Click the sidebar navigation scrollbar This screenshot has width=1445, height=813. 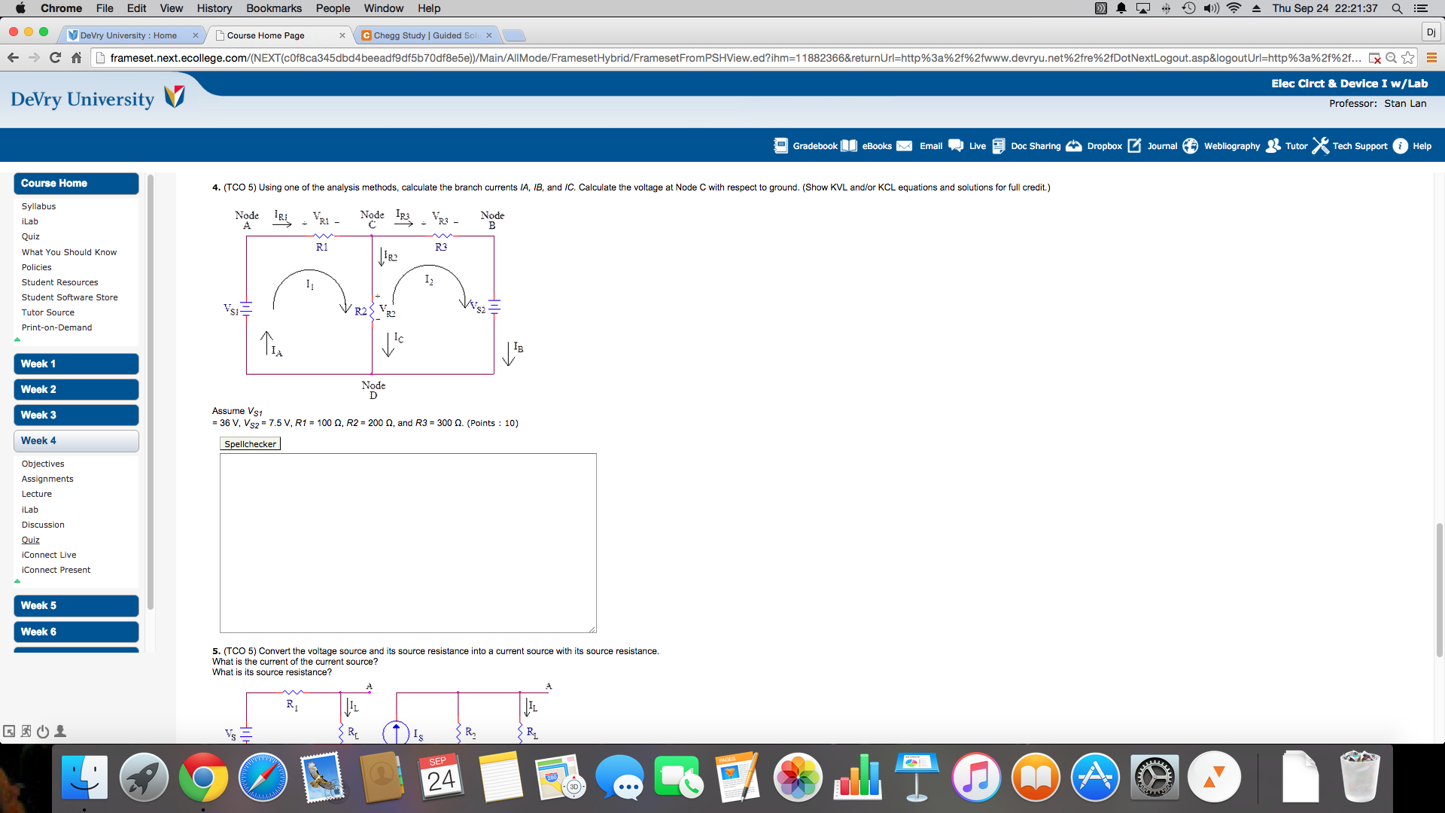(x=151, y=391)
